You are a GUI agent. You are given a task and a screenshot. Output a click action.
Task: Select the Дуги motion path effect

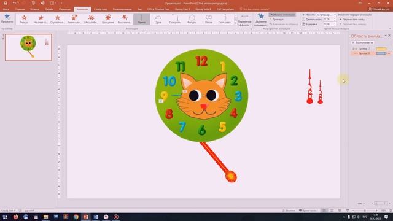point(158,19)
